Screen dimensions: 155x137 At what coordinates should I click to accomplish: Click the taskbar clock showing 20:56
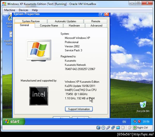146,122
